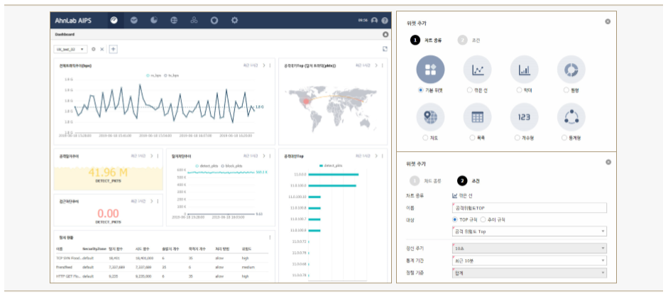This screenshot has width=668, height=296.
Task: Open the dashboard gauge icon in top navigation
Action: click(114, 20)
